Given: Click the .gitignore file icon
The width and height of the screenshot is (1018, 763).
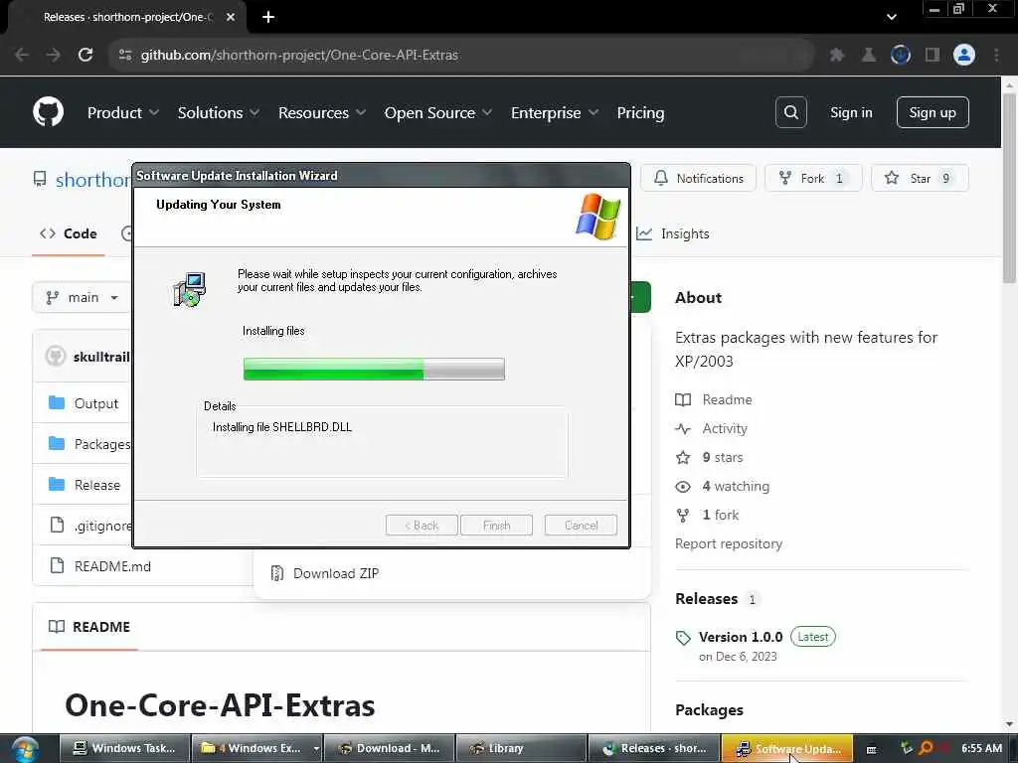Looking at the screenshot, I should pyautogui.click(x=57, y=525).
